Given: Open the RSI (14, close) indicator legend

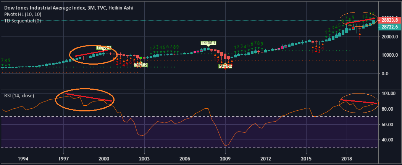Looking at the screenshot, I should point(19,96).
